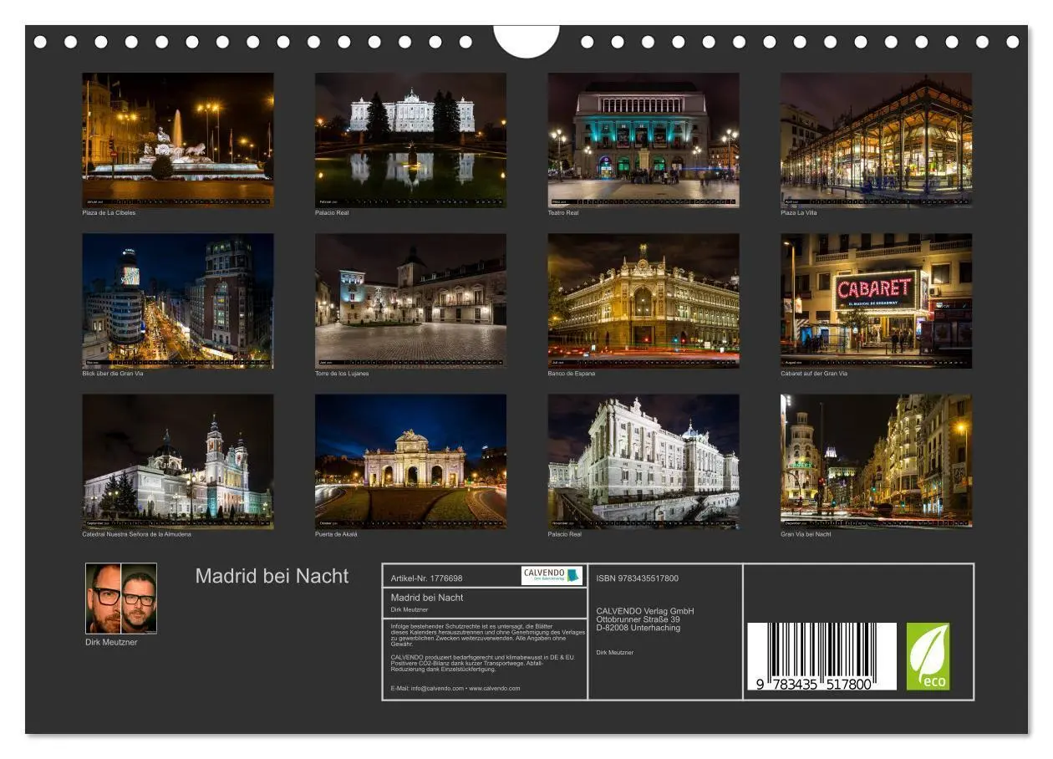
Task: Click the Madrid bei Nacht heading in info box
Action: [x=427, y=598]
